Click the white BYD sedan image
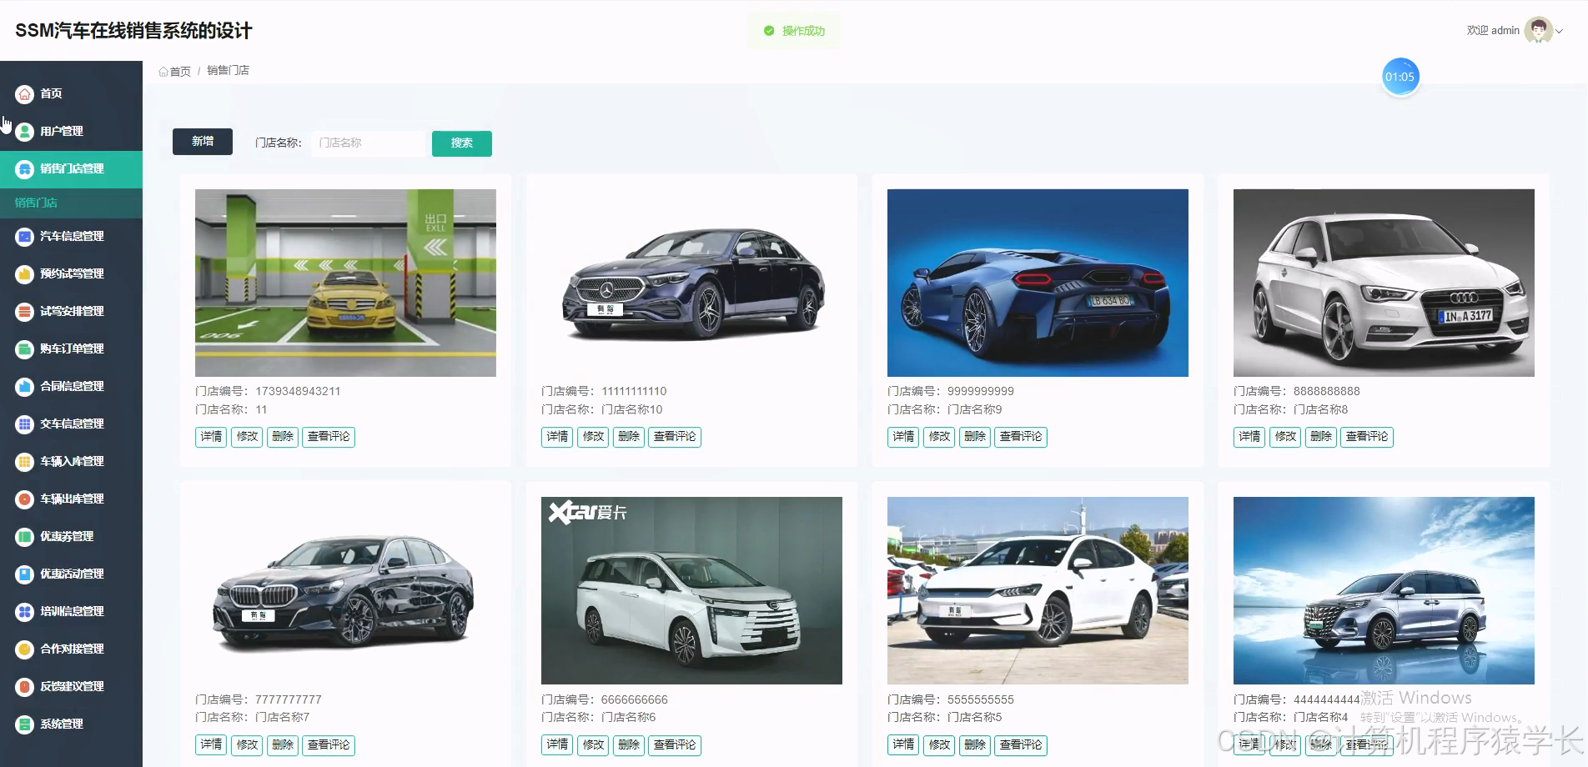1588x767 pixels. (1038, 591)
